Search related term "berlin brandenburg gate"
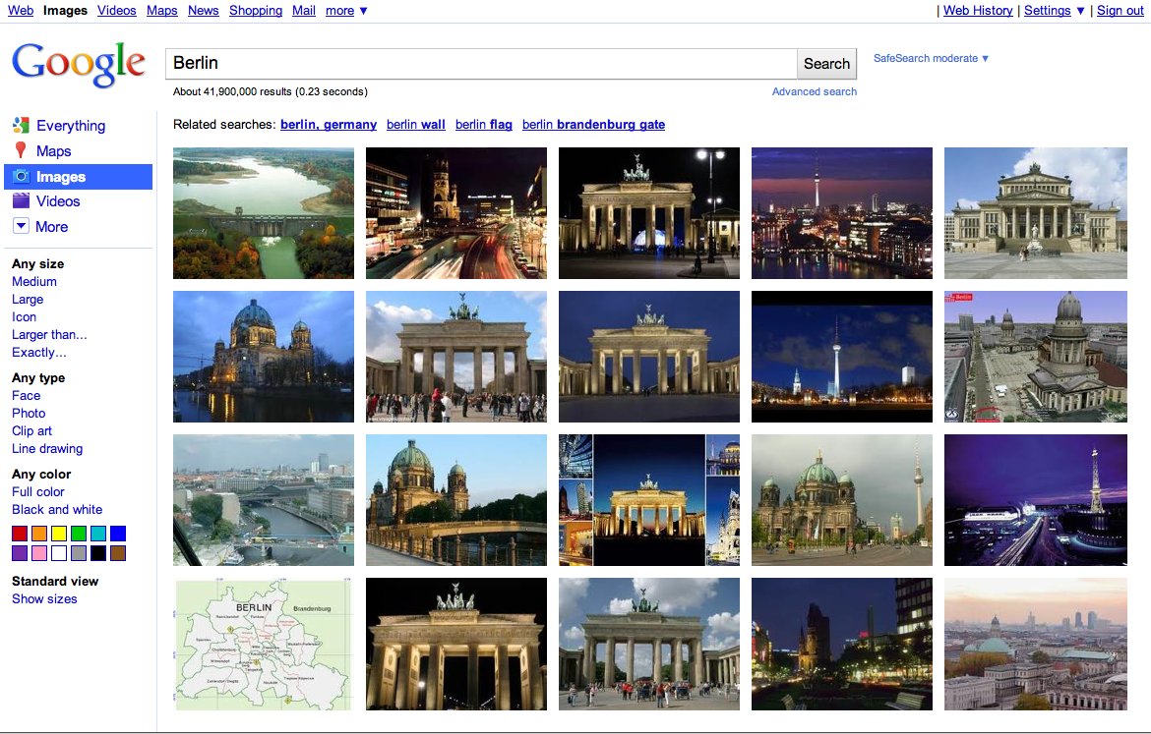1151x734 pixels. point(593,125)
